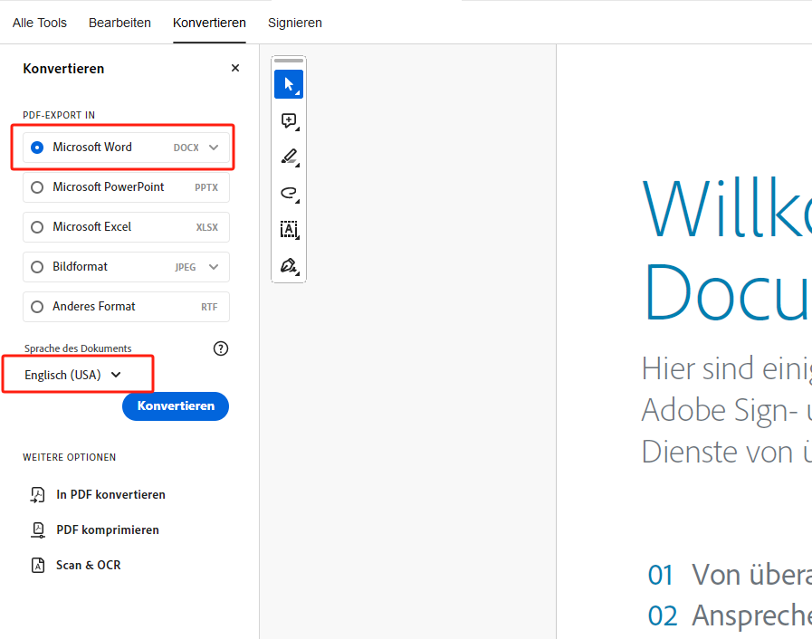Select the arrow selection tool
Image resolution: width=812 pixels, height=639 pixels.
(x=289, y=84)
